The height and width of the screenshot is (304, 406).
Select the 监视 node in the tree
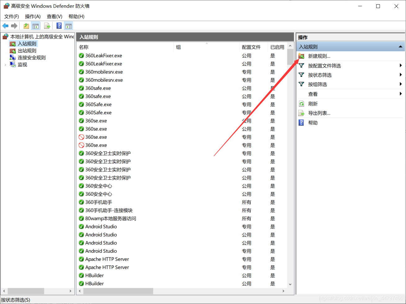(22, 65)
